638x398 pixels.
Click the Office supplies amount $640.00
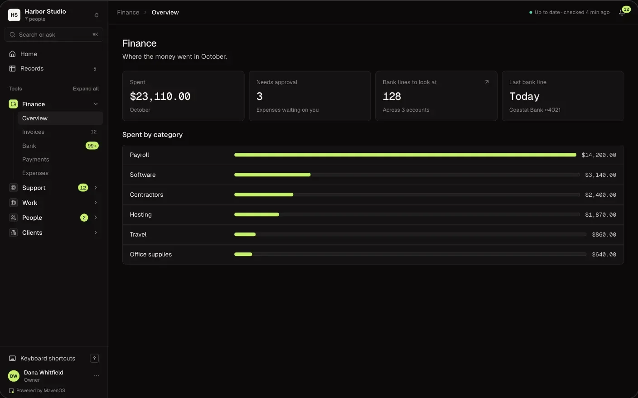coord(604,255)
